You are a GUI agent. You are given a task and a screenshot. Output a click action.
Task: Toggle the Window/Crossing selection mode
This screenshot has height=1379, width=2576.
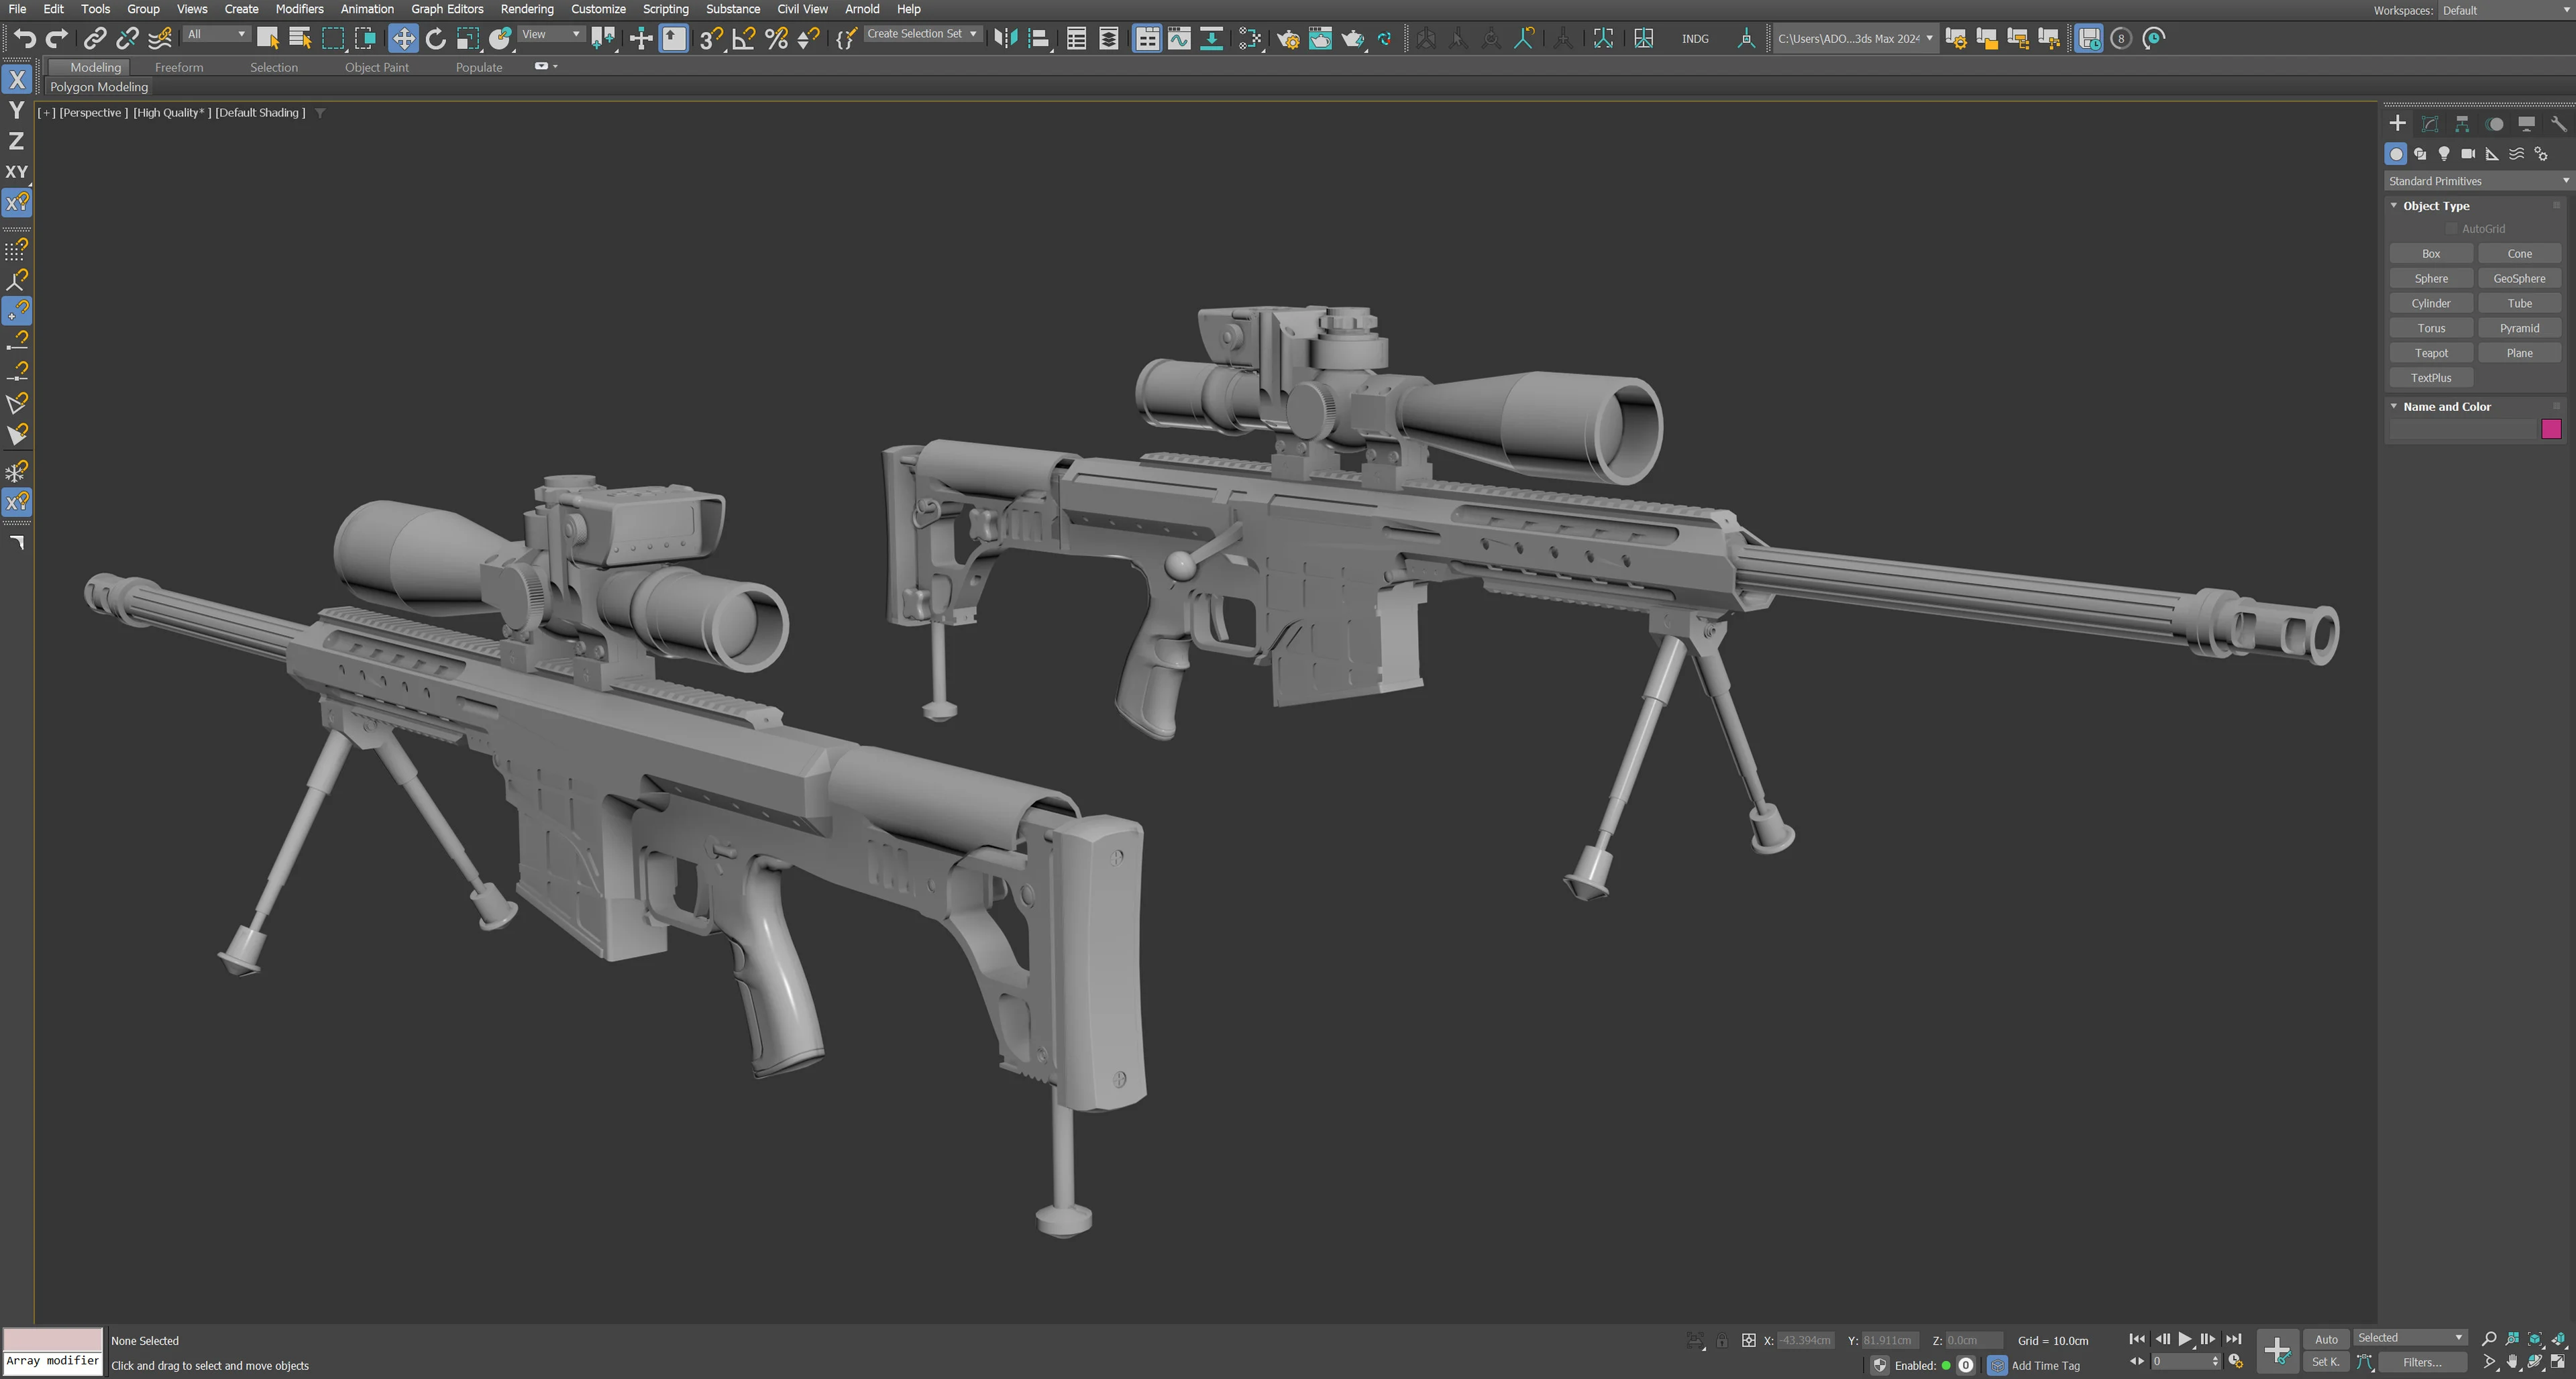click(x=365, y=38)
